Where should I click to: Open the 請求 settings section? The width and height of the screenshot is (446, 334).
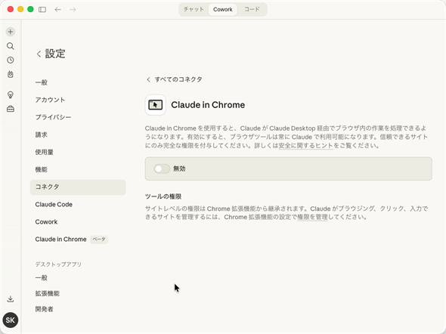coord(78,135)
